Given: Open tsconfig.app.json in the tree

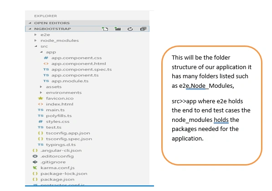Looking at the screenshot, I should 68,133.
